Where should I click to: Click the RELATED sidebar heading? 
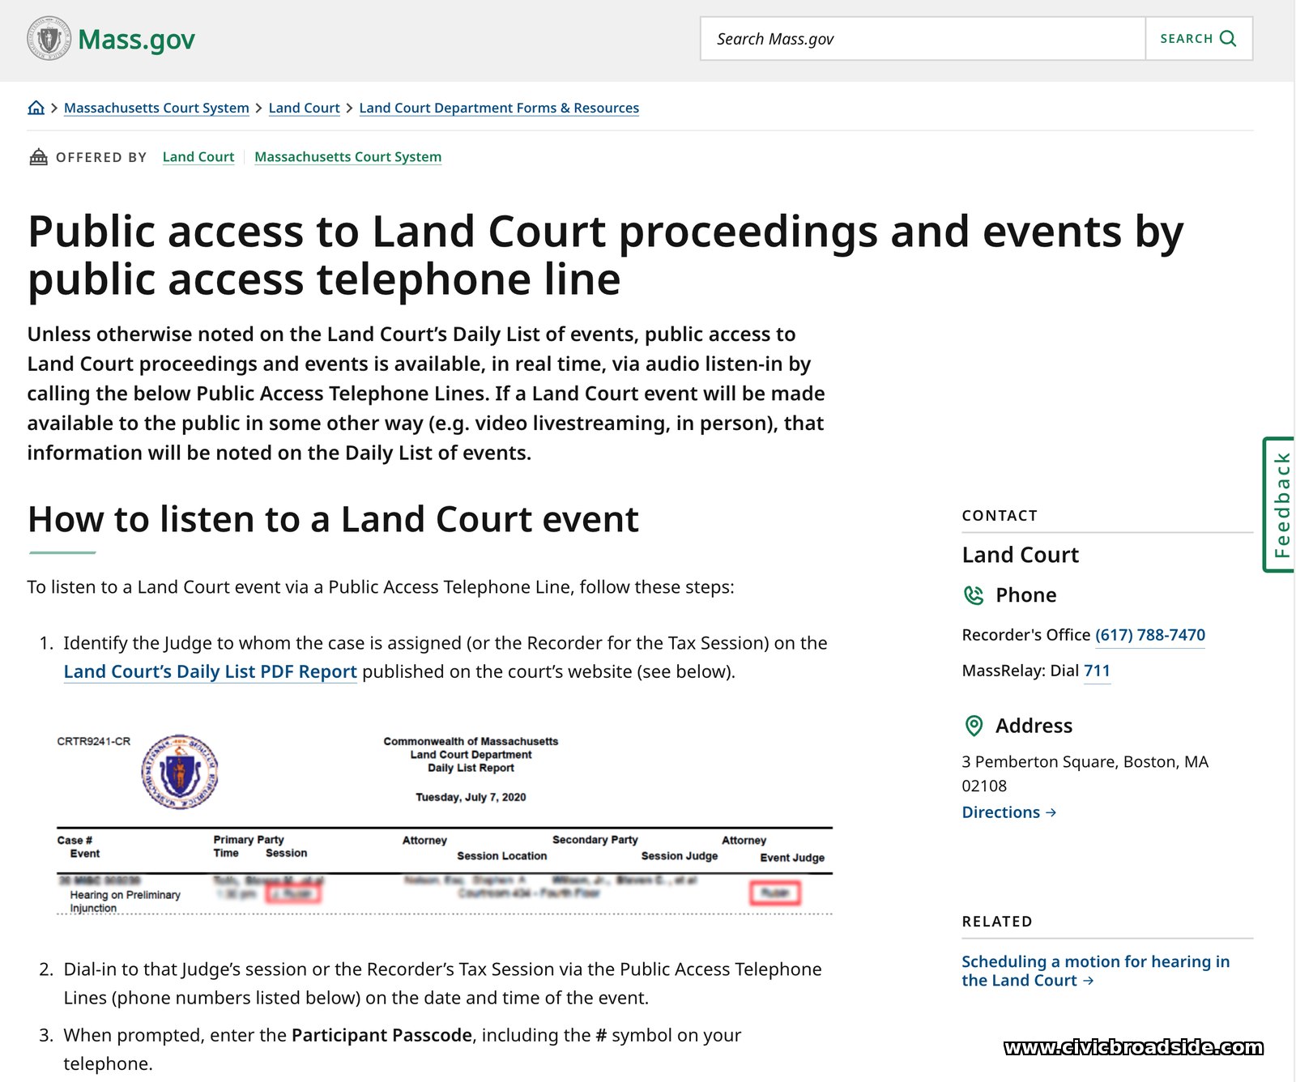click(997, 922)
